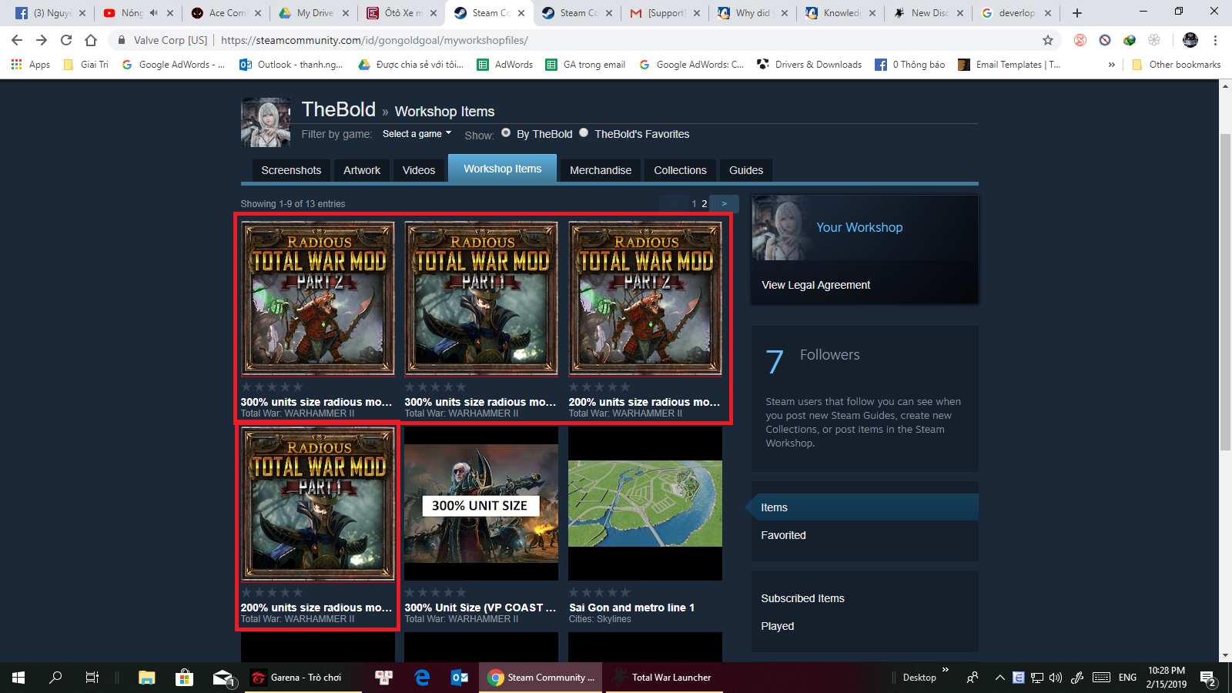Open Windows taskbar search
Viewport: 1232px width, 693px height.
55,678
